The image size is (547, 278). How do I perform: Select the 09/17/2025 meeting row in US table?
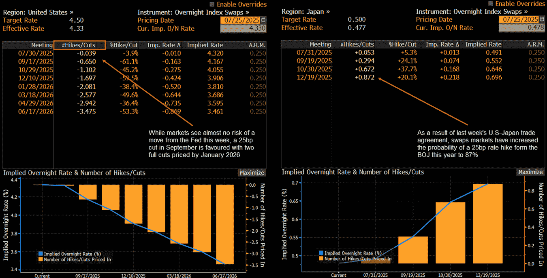click(35, 61)
